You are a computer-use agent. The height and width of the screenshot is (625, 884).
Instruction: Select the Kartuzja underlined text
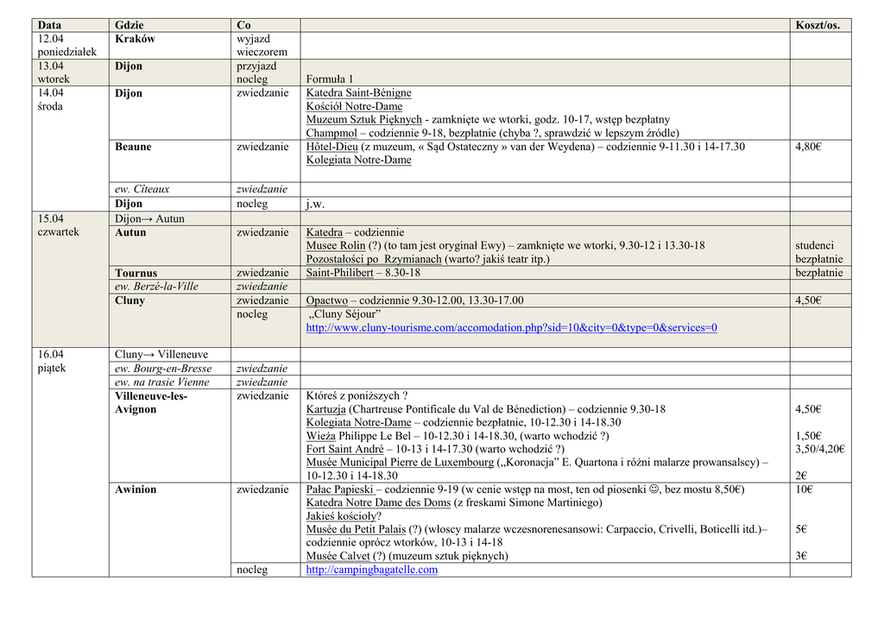click(325, 409)
